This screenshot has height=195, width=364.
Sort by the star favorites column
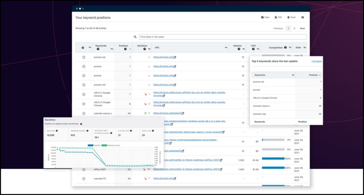(x=90, y=47)
